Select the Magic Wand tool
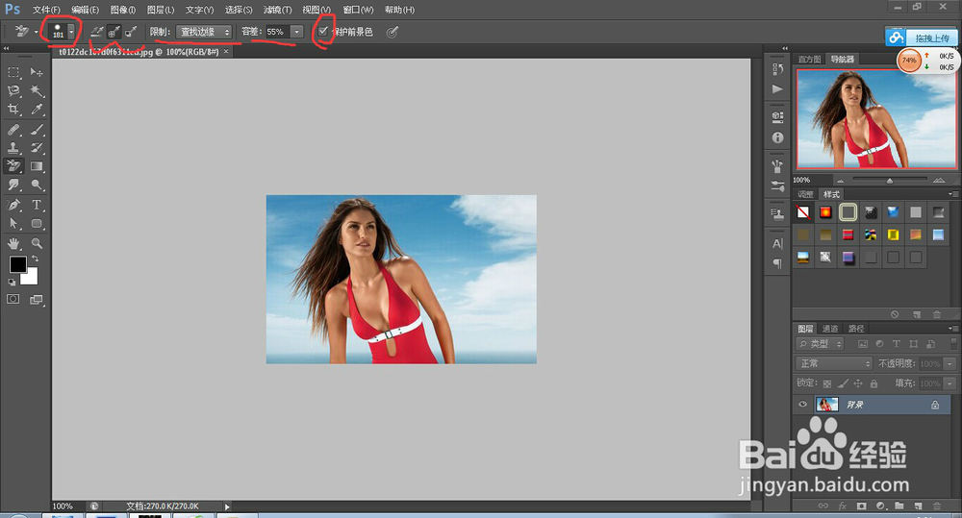 pyautogui.click(x=37, y=90)
